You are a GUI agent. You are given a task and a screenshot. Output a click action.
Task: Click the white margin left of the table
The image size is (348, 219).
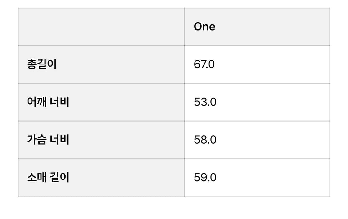pyautogui.click(x=9, y=102)
